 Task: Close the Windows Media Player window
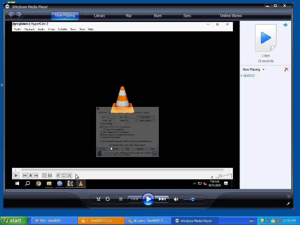coord(284,6)
